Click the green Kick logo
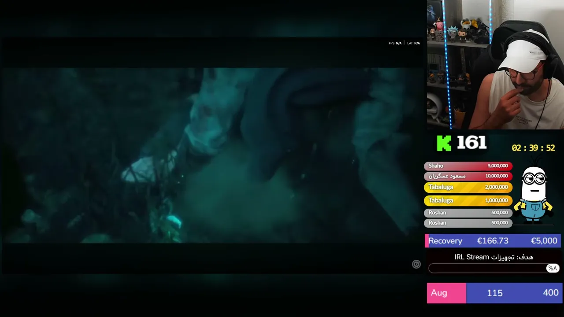The image size is (564, 317). pyautogui.click(x=444, y=143)
